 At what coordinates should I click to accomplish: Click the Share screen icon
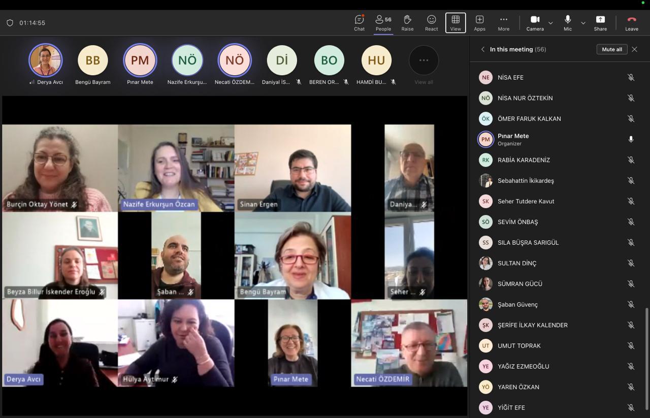click(600, 23)
